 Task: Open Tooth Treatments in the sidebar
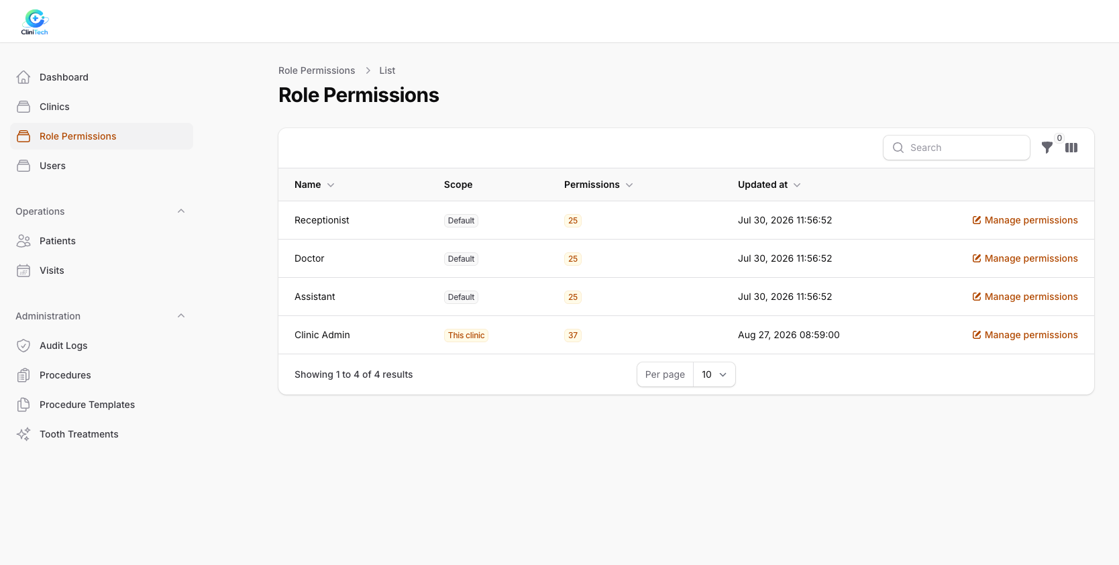[102, 434]
